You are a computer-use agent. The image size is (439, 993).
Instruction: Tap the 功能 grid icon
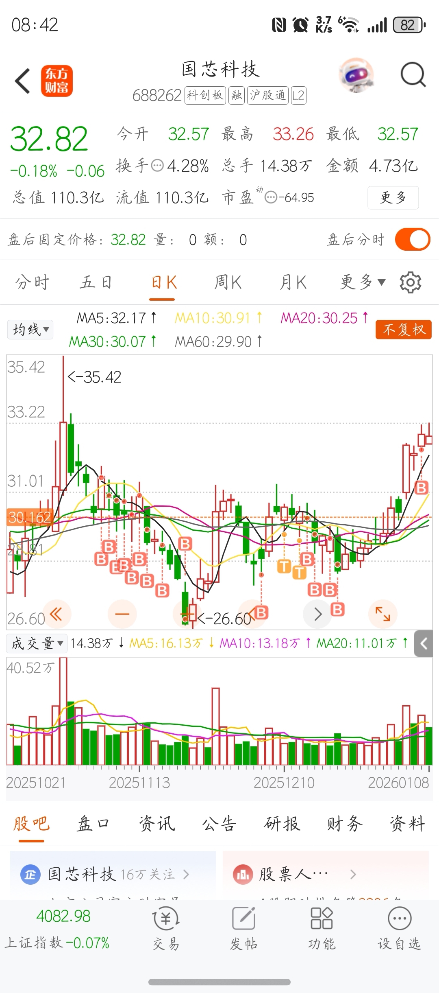tap(322, 918)
